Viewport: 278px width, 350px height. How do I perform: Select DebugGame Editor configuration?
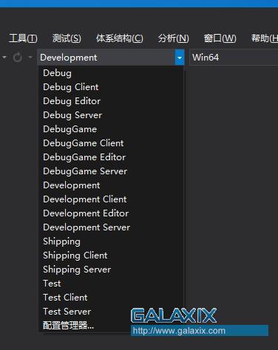click(111, 157)
